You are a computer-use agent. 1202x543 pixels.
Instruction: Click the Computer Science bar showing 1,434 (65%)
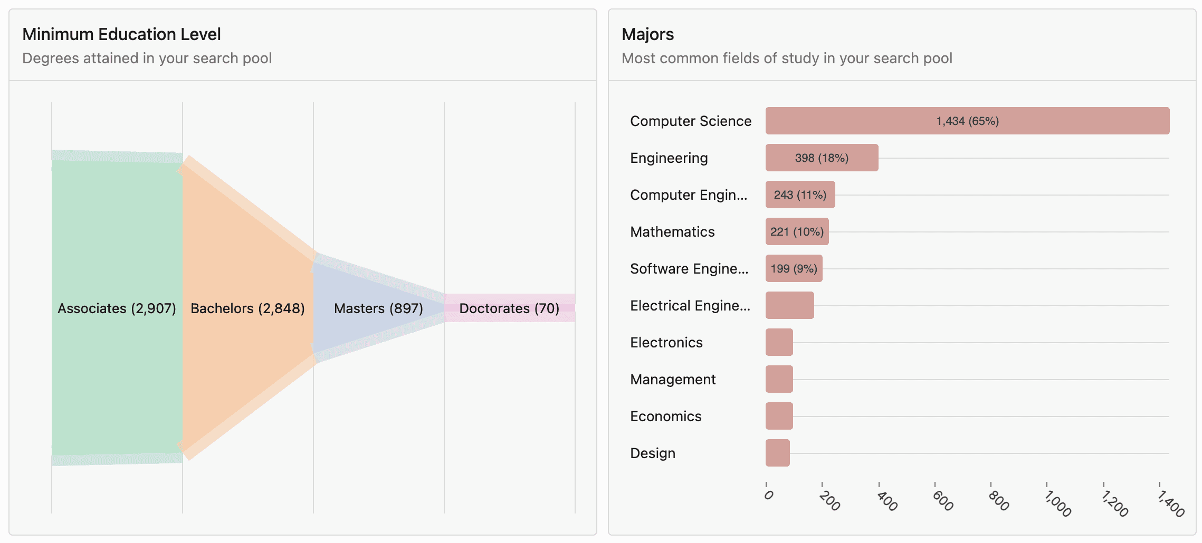pos(967,121)
